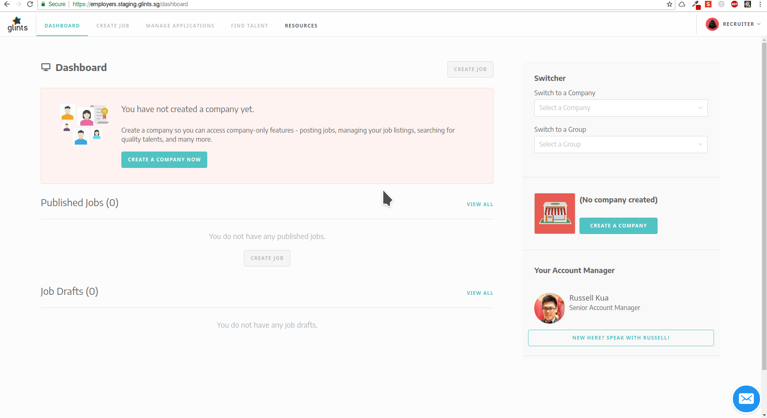The width and height of the screenshot is (767, 418).
Task: Click the eyedropper color picker extension
Action: pyautogui.click(x=695, y=5)
